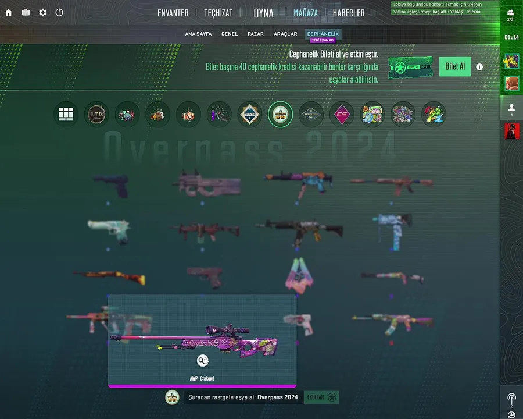Click the inspect magnifier on AWP card

coord(202,361)
